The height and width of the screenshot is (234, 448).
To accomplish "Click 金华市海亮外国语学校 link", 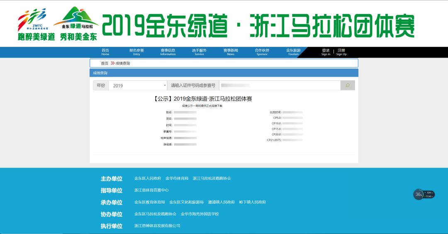I will coord(200,214).
